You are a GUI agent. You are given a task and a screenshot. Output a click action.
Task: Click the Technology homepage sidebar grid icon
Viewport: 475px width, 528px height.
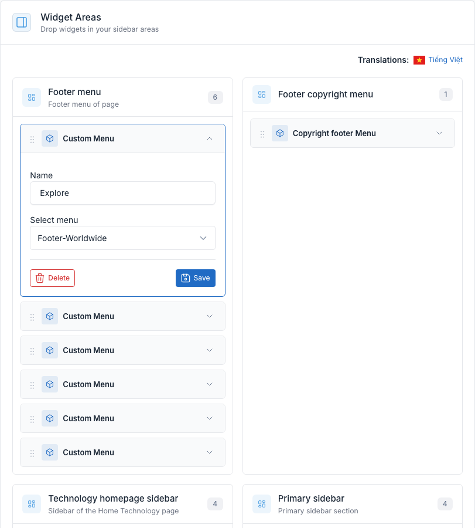32,504
